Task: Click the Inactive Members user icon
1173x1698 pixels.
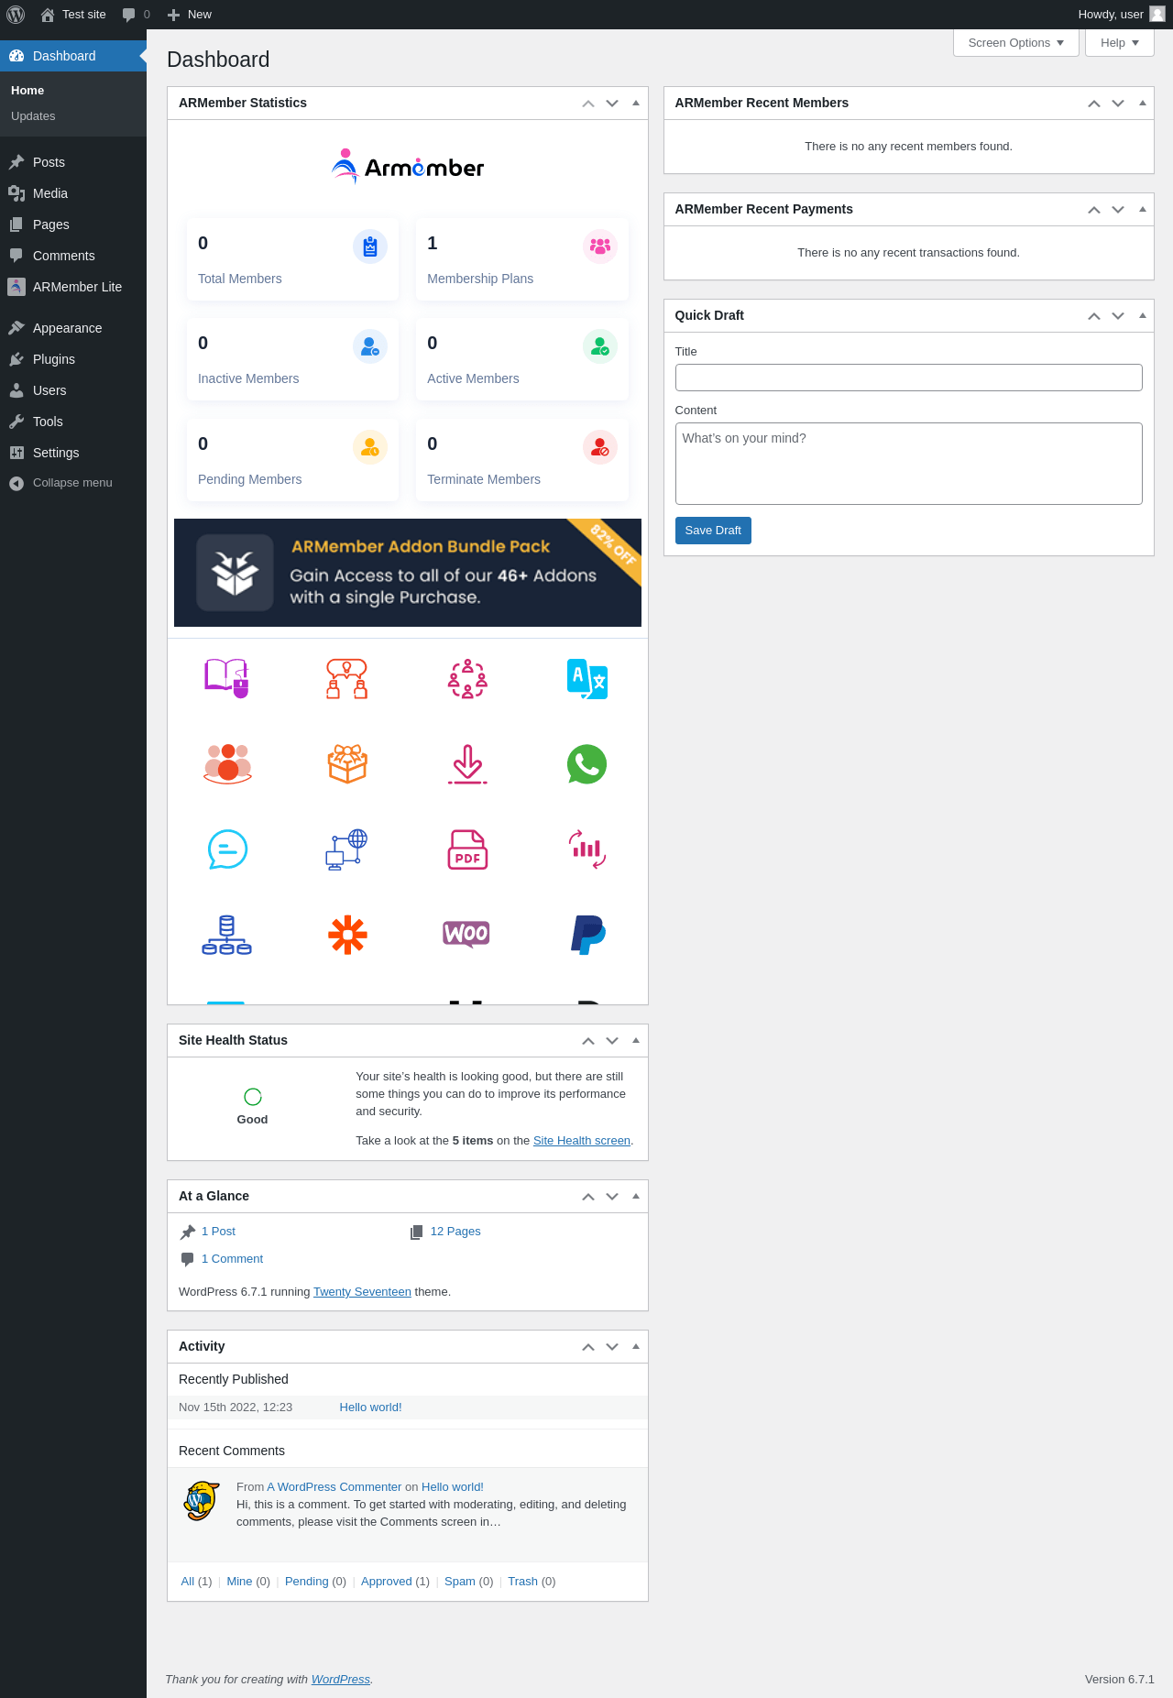Action: [x=370, y=346]
